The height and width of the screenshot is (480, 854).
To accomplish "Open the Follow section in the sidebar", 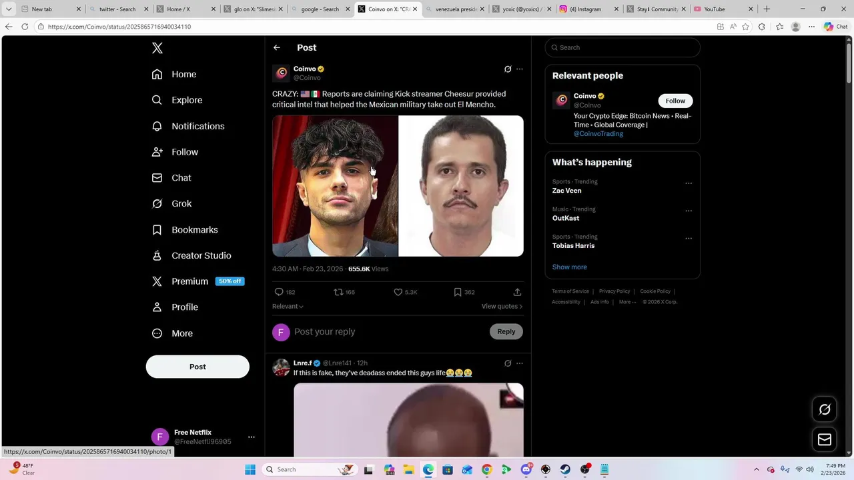I will tap(175, 152).
